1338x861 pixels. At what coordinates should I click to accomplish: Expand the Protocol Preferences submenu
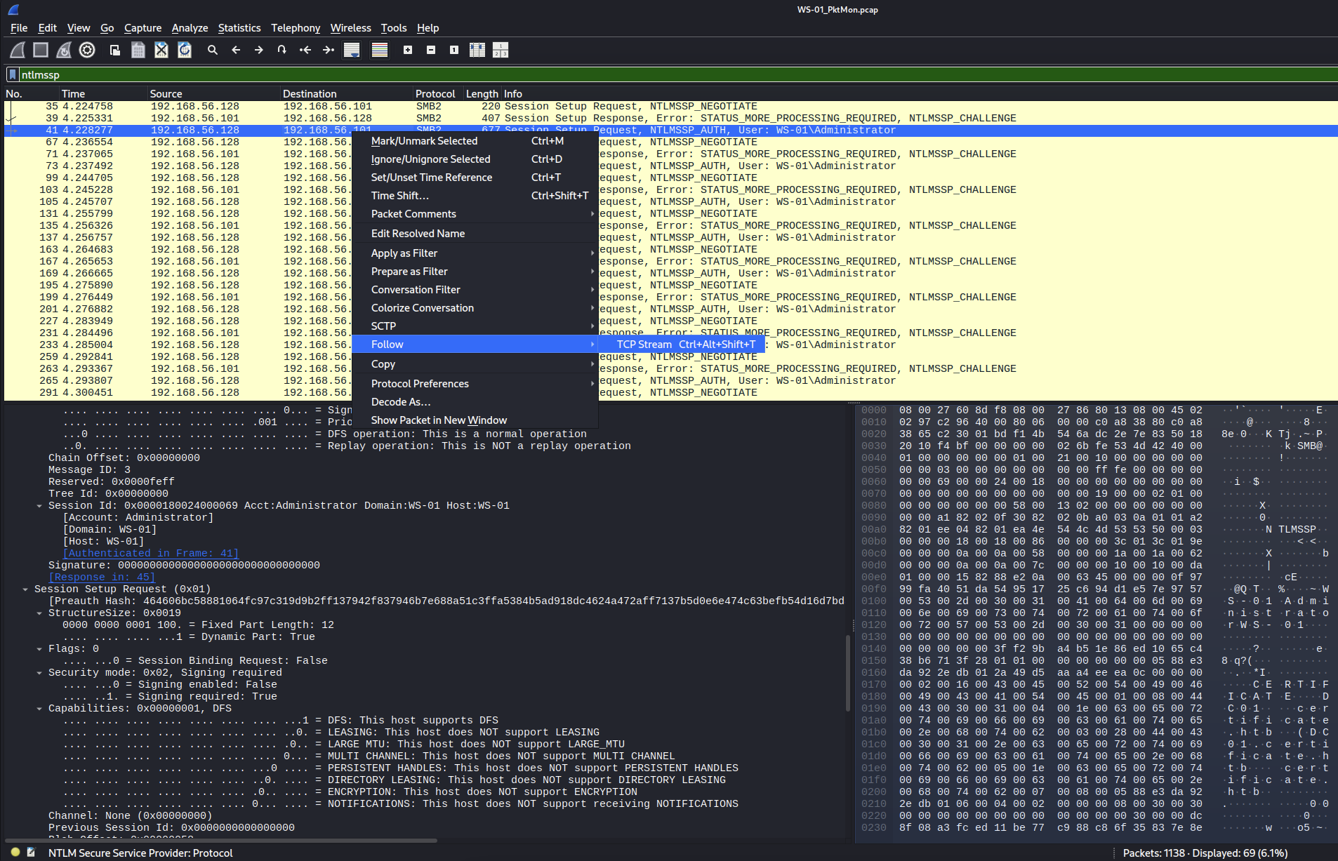click(475, 384)
